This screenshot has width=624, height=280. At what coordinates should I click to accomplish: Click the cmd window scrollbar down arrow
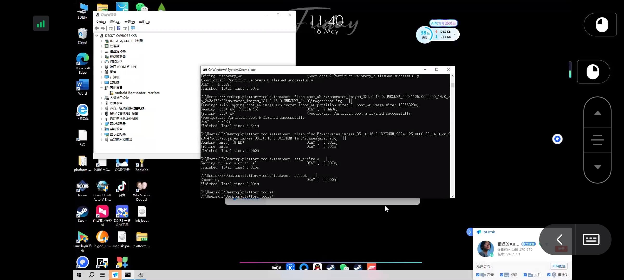click(x=452, y=196)
